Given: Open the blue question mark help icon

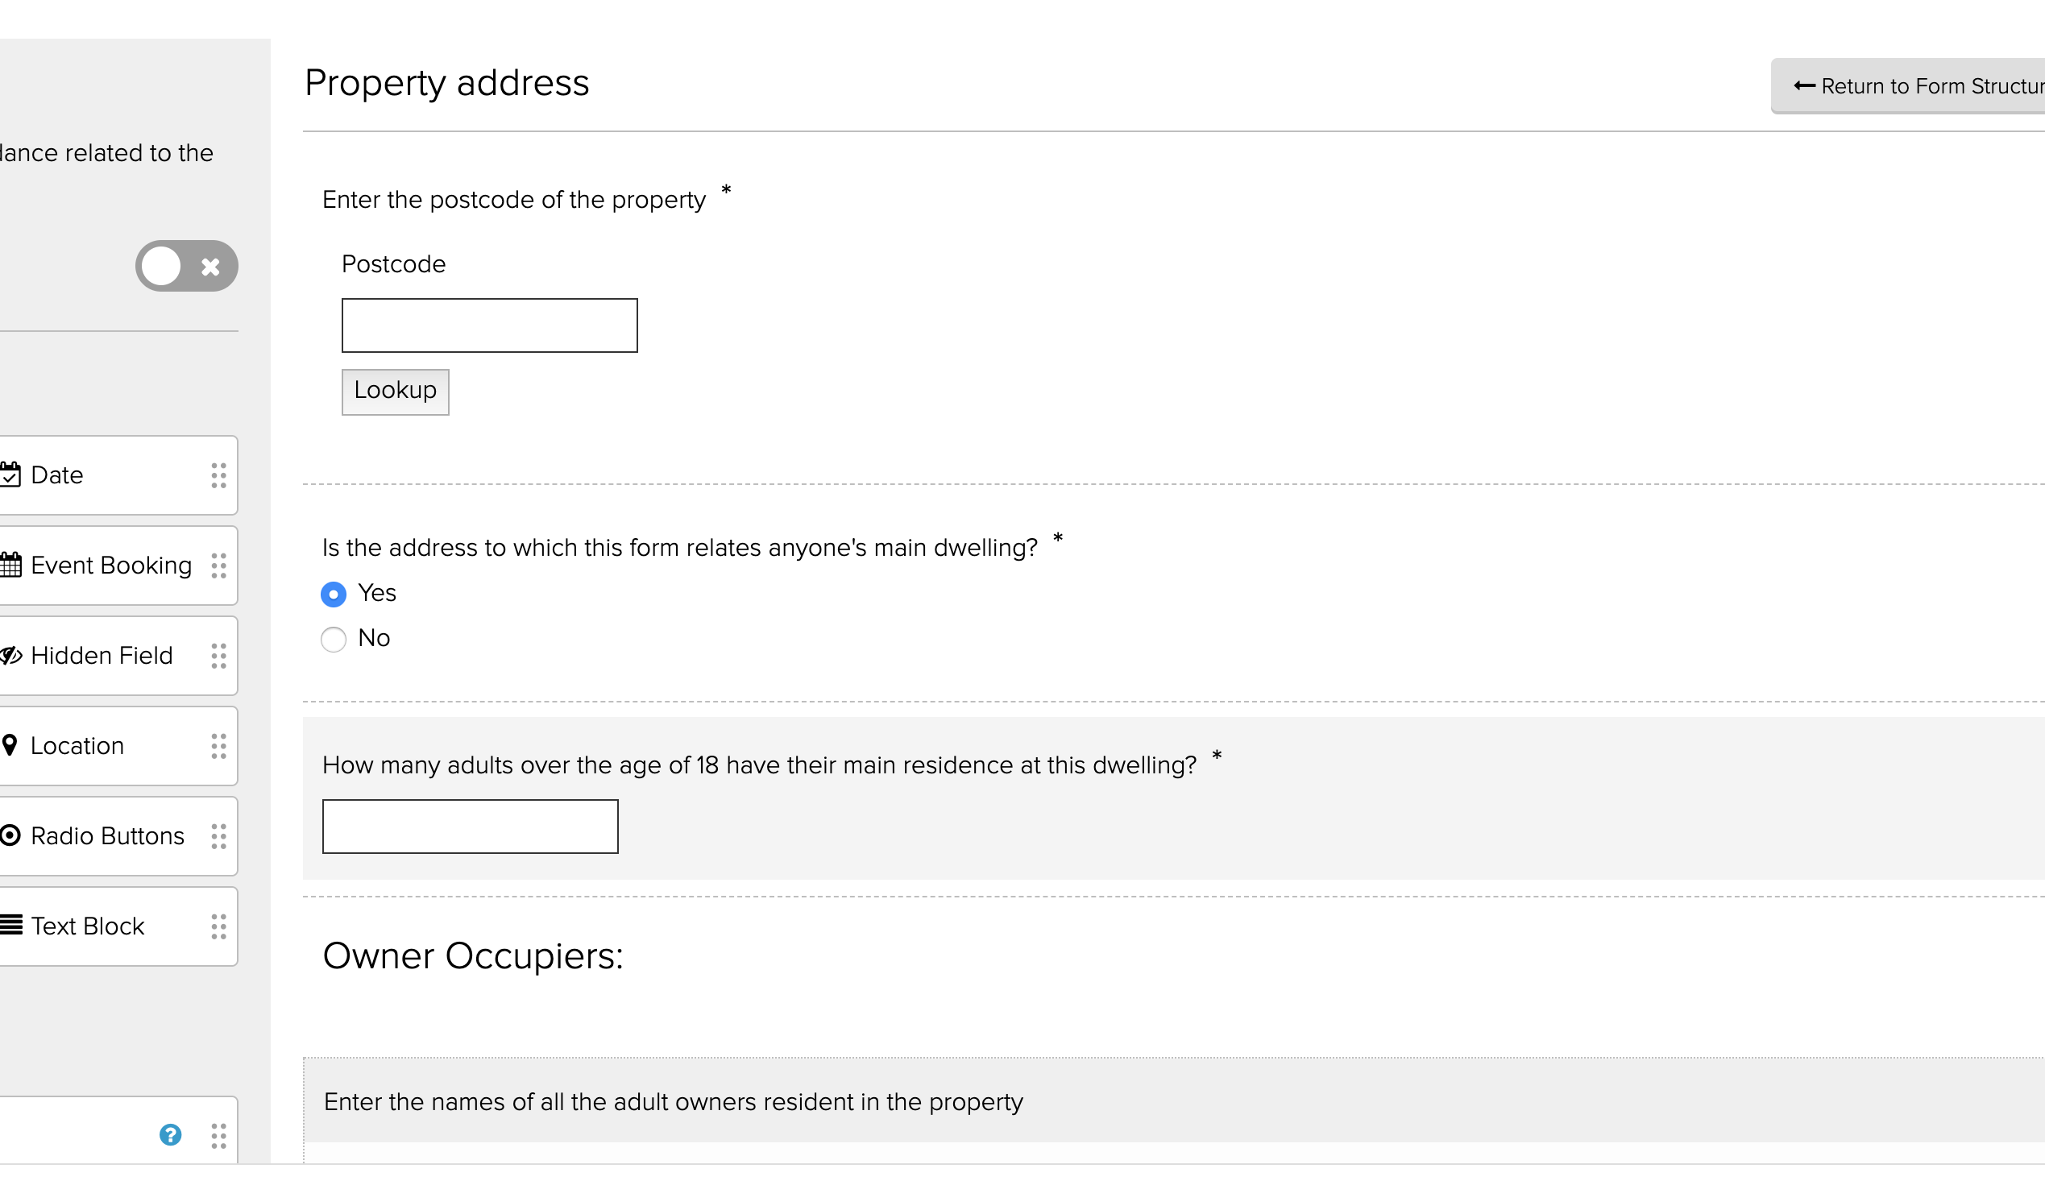Looking at the screenshot, I should [170, 1135].
